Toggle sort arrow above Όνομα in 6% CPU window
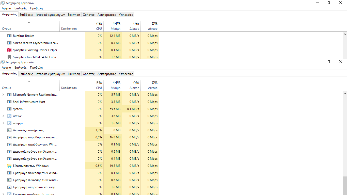The height and width of the screenshot is (195, 347). pos(29,23)
